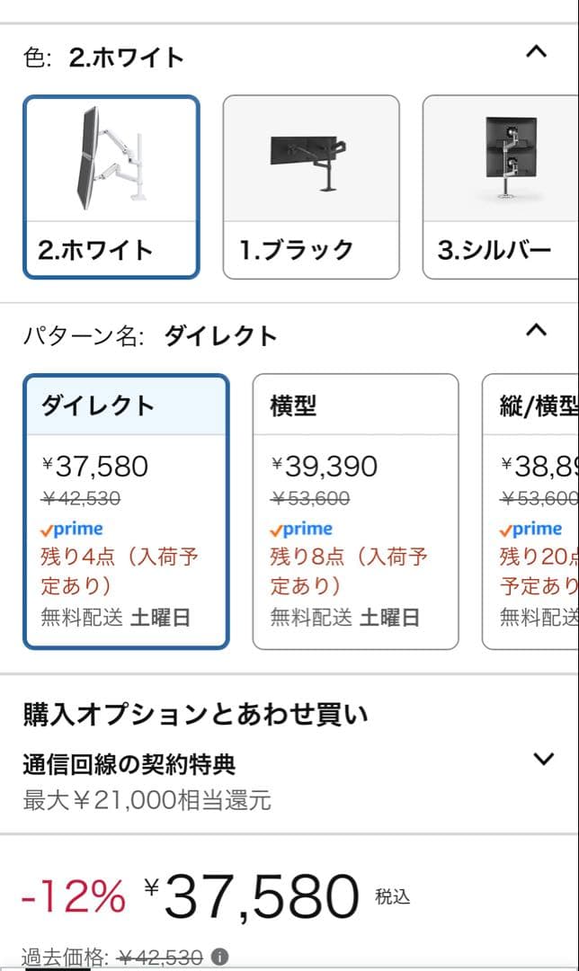This screenshot has height=971, width=579.
Task: Click the prime logo in ダイレクト card
Action: [72, 530]
